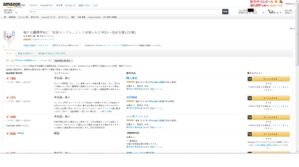This screenshot has height=167, width=299.
Task: Expand the カテゴリー category menu
Action: click(10, 11)
